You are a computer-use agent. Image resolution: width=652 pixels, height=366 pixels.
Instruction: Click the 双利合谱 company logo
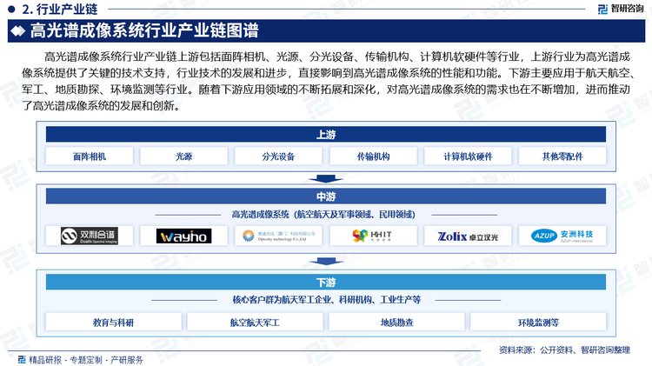(90, 236)
